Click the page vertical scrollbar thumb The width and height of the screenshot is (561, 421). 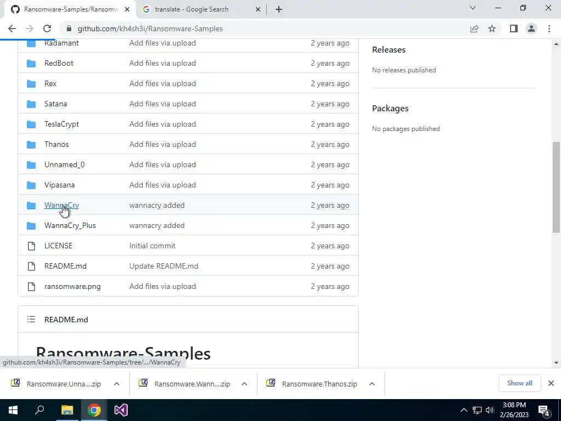coord(556,187)
